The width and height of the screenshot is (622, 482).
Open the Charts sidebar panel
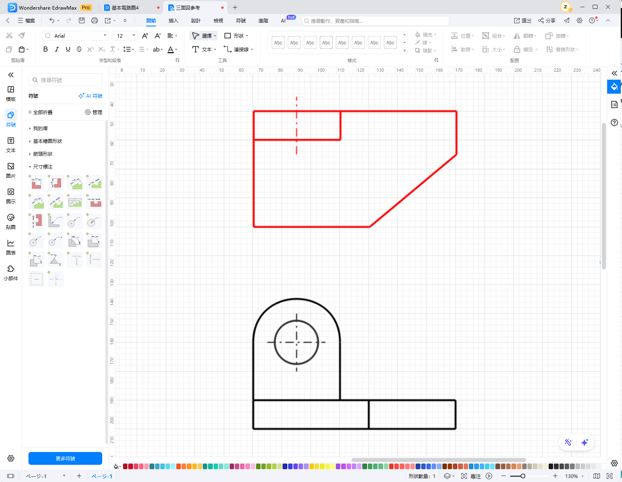coord(11,247)
